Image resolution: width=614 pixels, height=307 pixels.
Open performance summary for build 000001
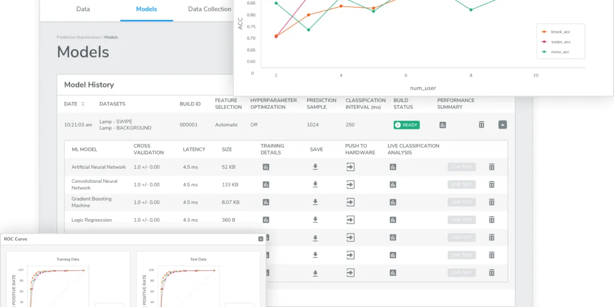tap(443, 125)
